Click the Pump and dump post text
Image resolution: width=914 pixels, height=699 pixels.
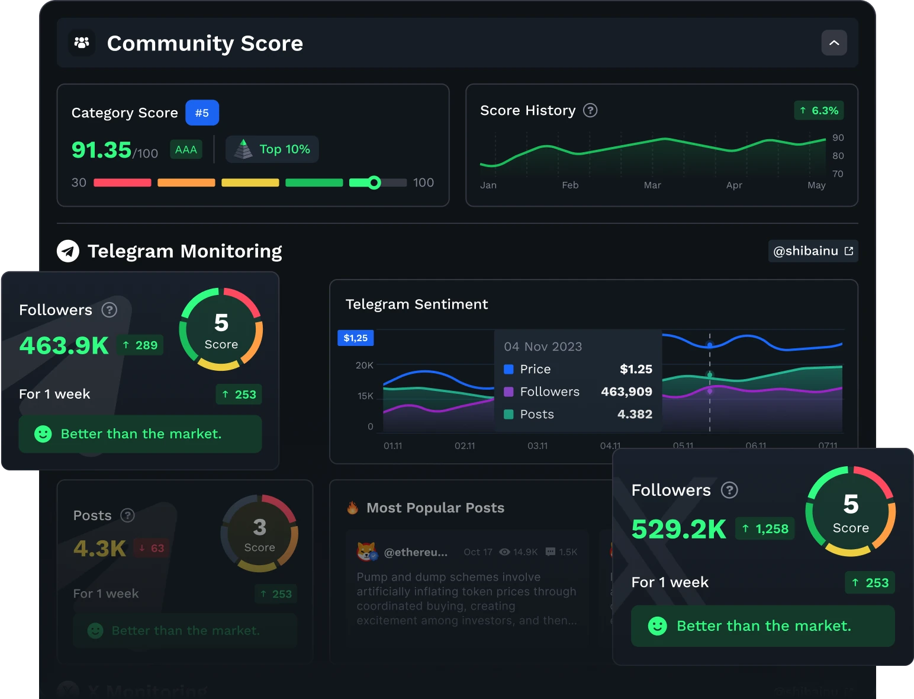466,598
